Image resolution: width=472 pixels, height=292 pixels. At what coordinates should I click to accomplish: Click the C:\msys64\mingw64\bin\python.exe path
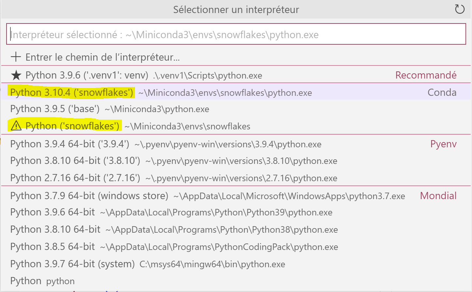click(212, 264)
